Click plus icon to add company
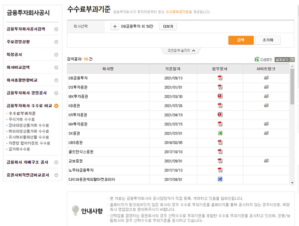This screenshot has height=226, width=299. pyautogui.click(x=115, y=26)
